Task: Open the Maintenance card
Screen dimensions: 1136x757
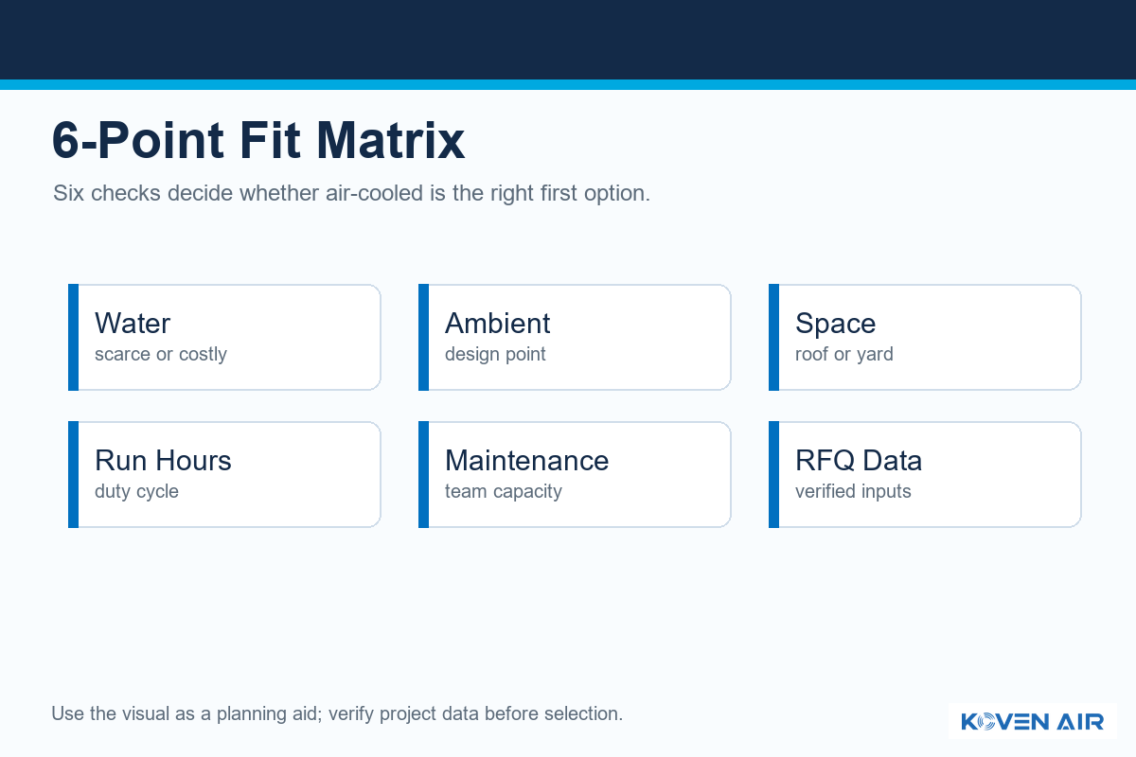Action: click(575, 474)
